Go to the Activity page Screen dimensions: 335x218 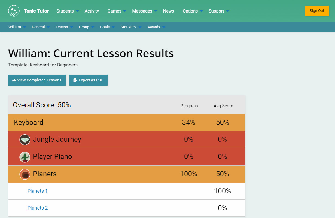click(x=92, y=11)
